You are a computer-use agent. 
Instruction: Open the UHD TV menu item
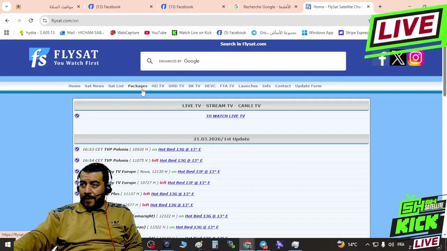pos(176,86)
